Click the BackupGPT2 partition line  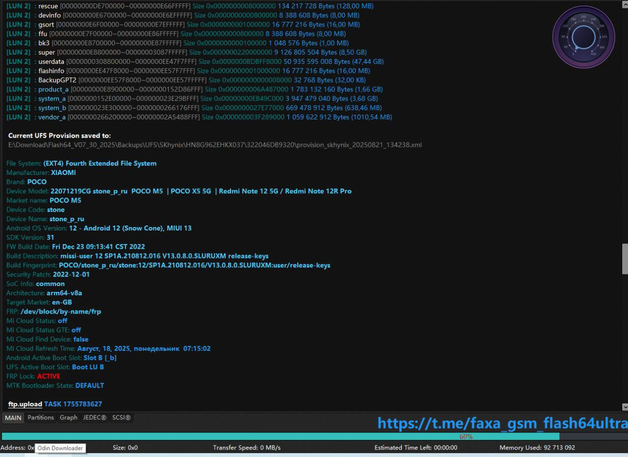[186, 80]
